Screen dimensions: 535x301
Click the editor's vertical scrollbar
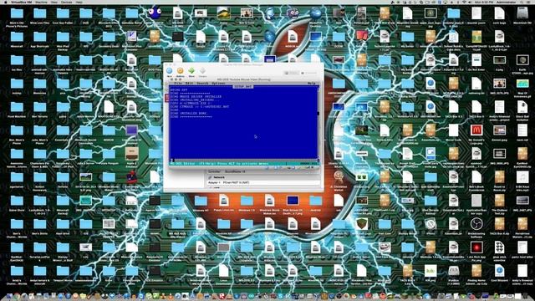[318, 123]
